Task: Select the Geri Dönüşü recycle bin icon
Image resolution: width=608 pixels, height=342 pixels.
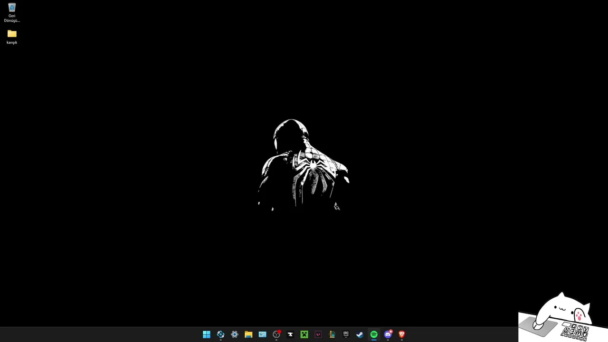Action: coord(12,13)
